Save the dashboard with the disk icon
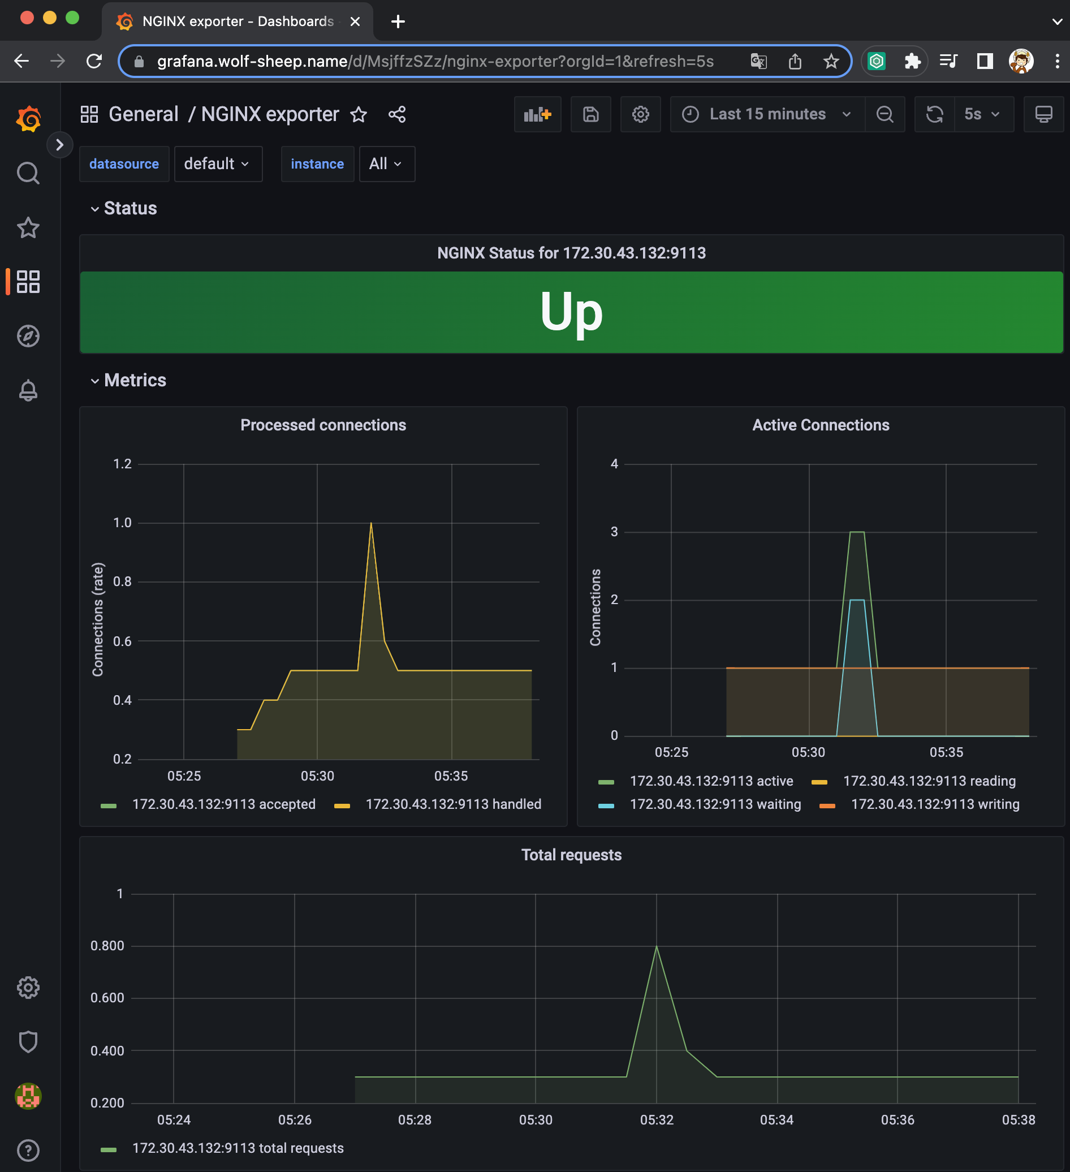Viewport: 1070px width, 1172px height. 590,114
